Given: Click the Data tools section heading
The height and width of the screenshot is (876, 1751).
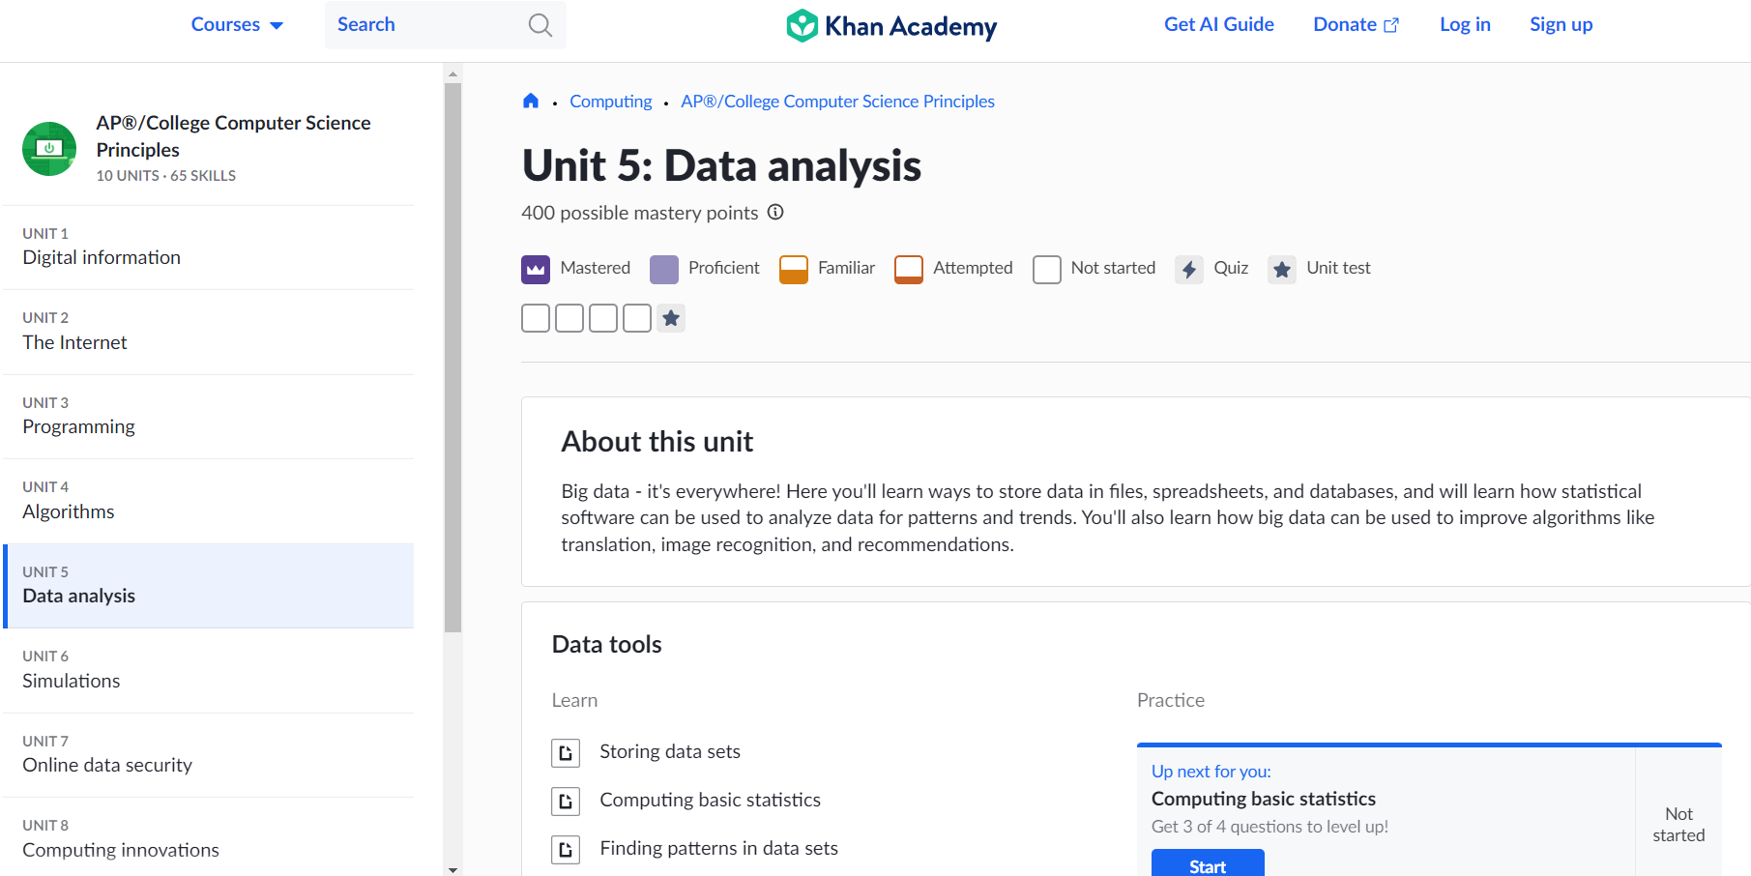Looking at the screenshot, I should (x=606, y=645).
